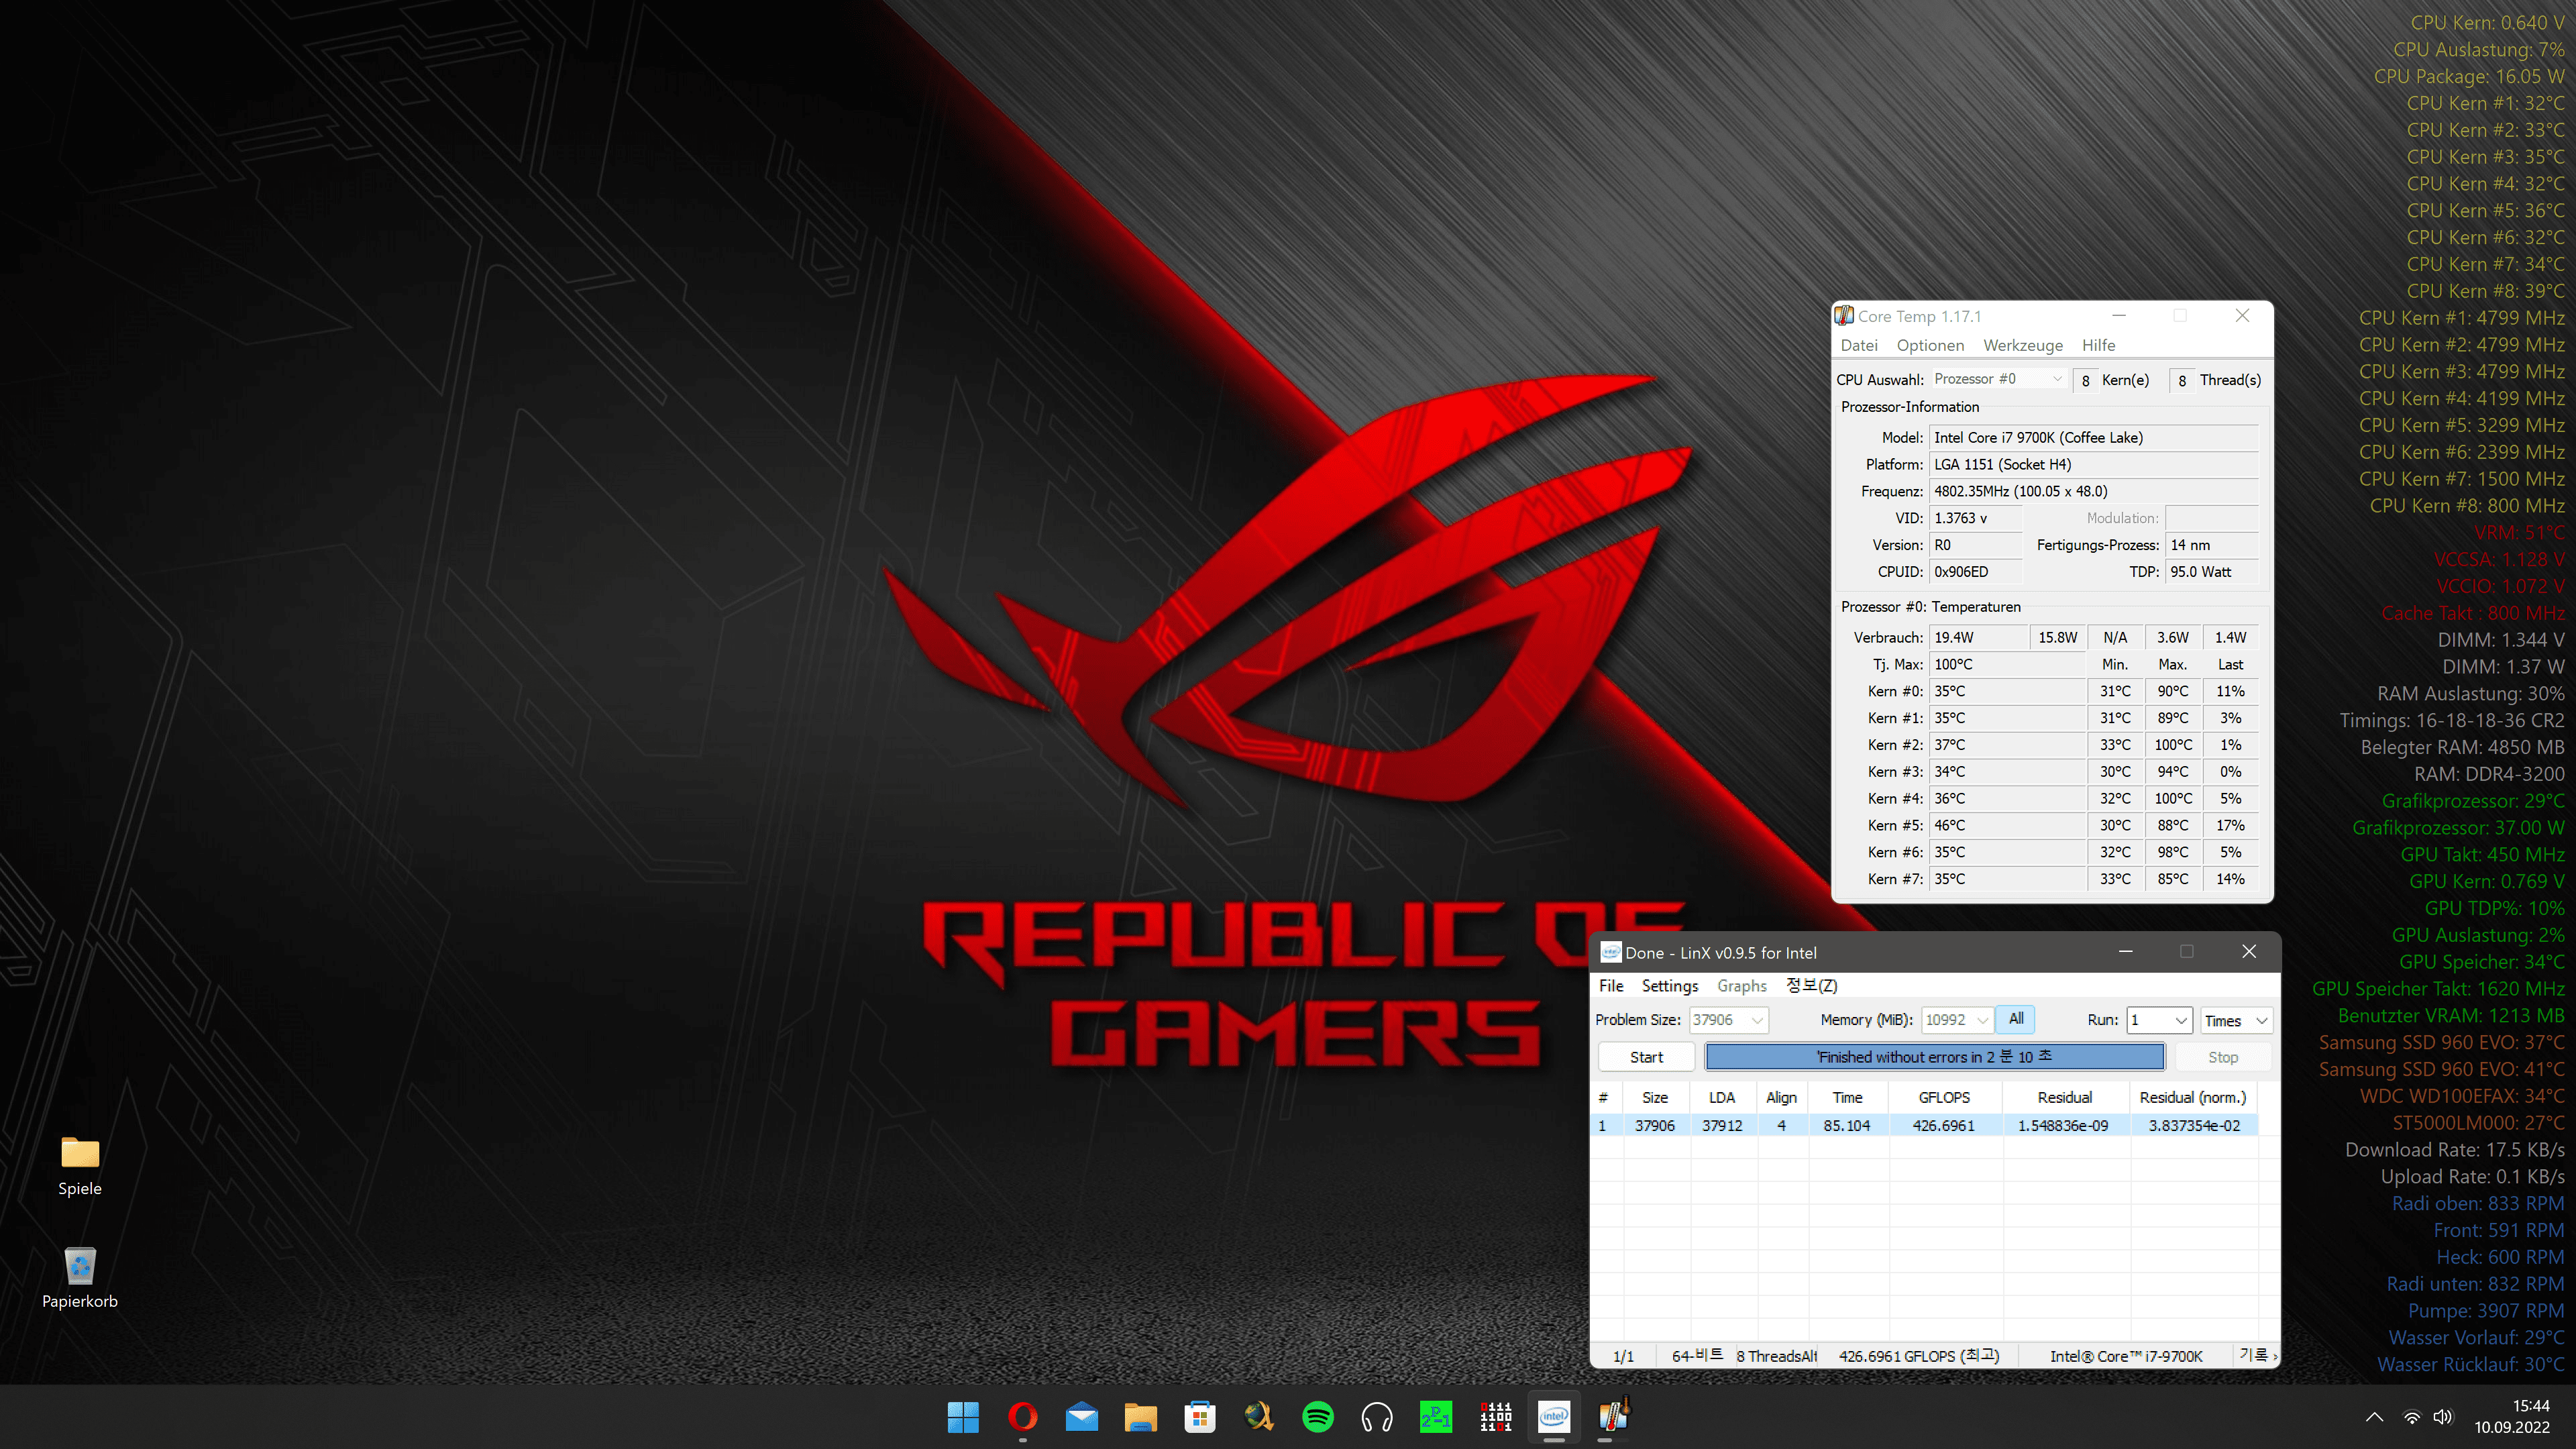Open the Optionen menu in Core Temp
Viewport: 2576px width, 1449px height.
(x=1930, y=345)
